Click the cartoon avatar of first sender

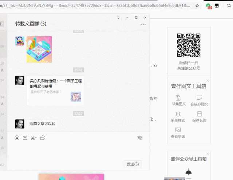tap(20, 41)
